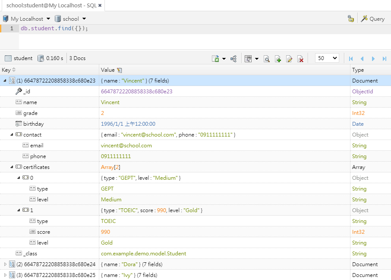The width and height of the screenshot is (391, 280).
Task: Click the document icon of row (2)
Action: pyautogui.click(x=12, y=264)
